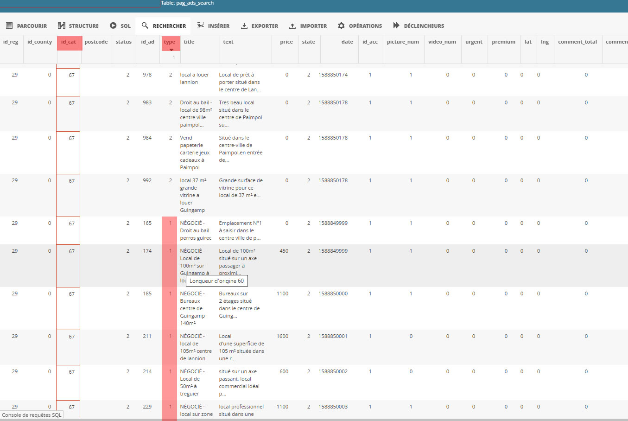Sort by the id_reg column header
This screenshot has width=628, height=421.
pyautogui.click(x=11, y=42)
